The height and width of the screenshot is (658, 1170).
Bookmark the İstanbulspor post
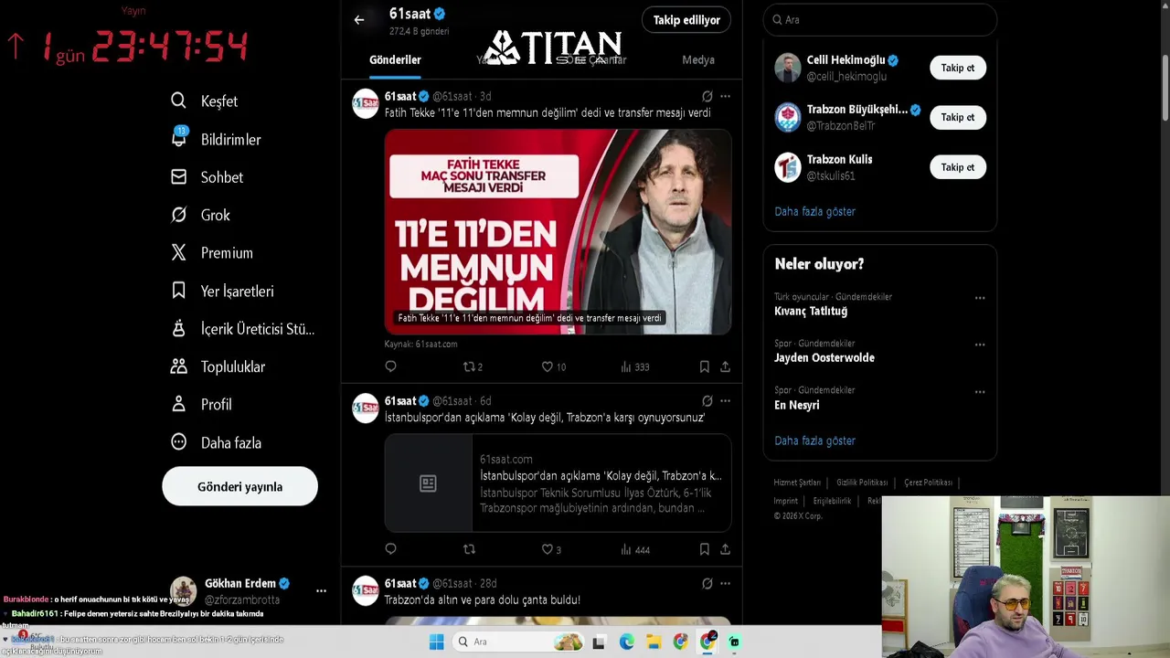[704, 549]
